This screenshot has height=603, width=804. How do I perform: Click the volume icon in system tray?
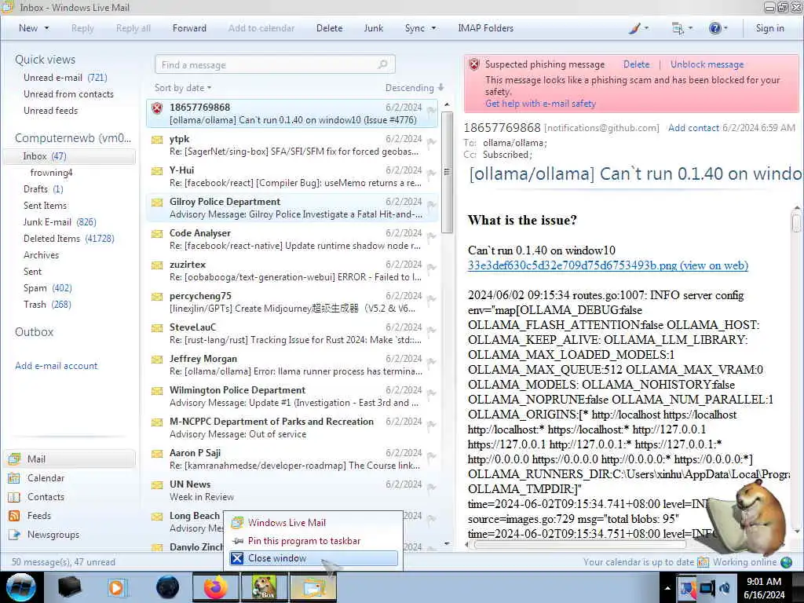click(724, 588)
